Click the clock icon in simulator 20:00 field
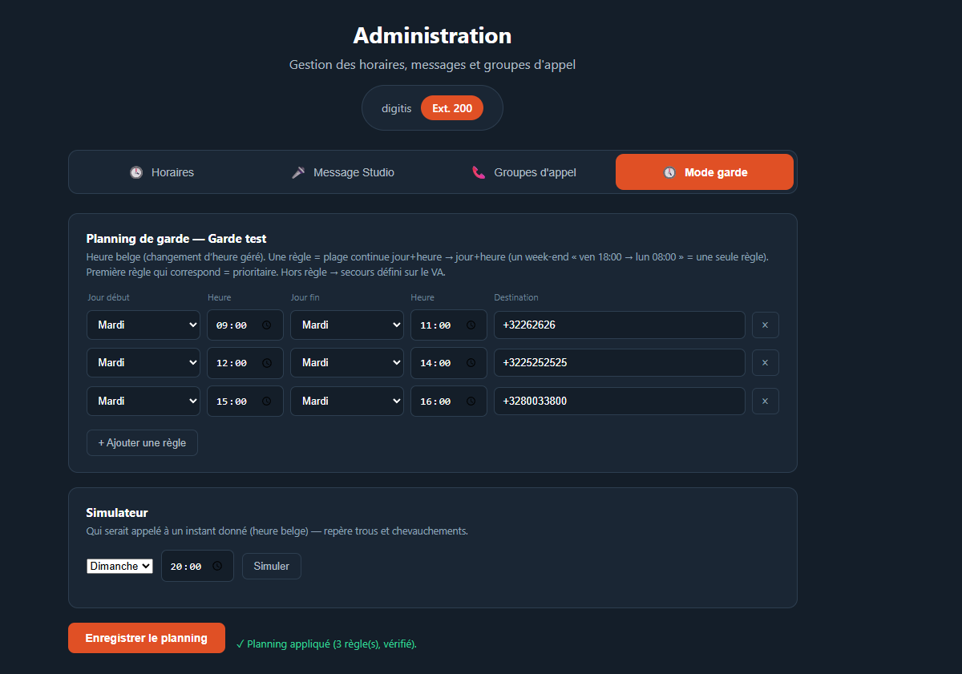 point(217,566)
